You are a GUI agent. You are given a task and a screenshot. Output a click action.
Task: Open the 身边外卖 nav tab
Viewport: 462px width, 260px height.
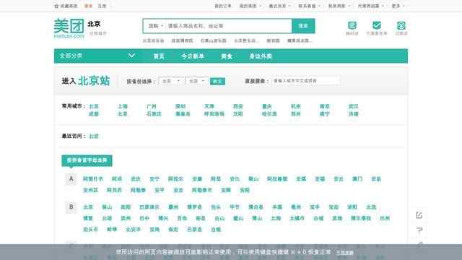point(261,56)
